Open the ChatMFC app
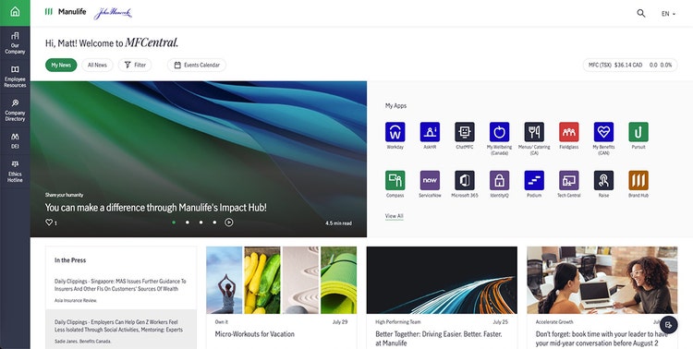 (465, 132)
